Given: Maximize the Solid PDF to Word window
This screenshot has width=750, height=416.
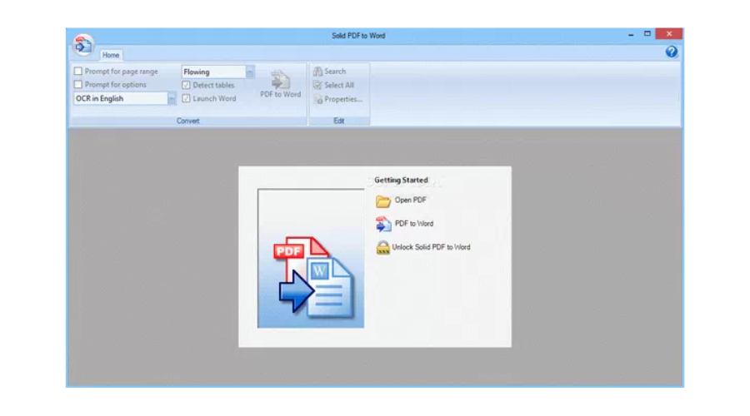Looking at the screenshot, I should 647,34.
